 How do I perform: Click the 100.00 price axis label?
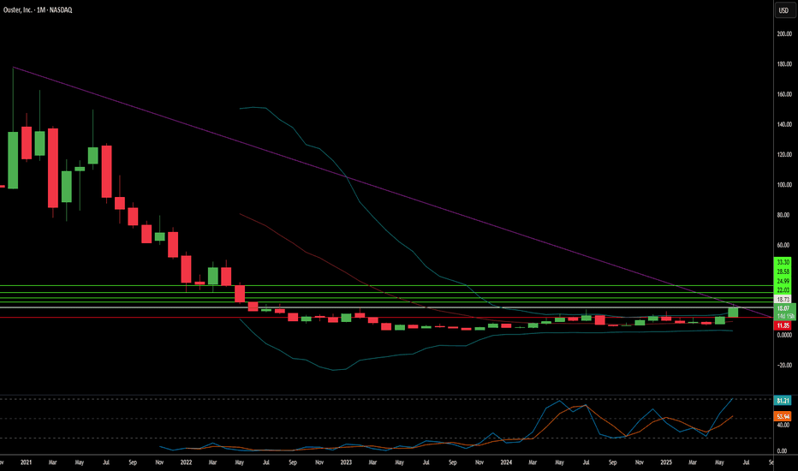point(784,185)
